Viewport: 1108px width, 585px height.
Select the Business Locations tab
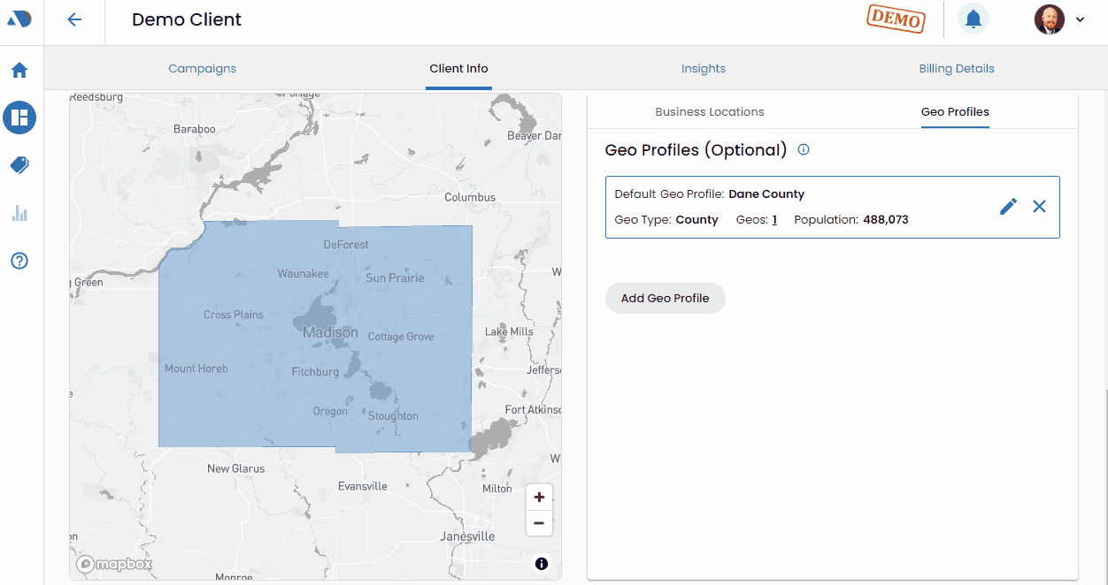(709, 111)
